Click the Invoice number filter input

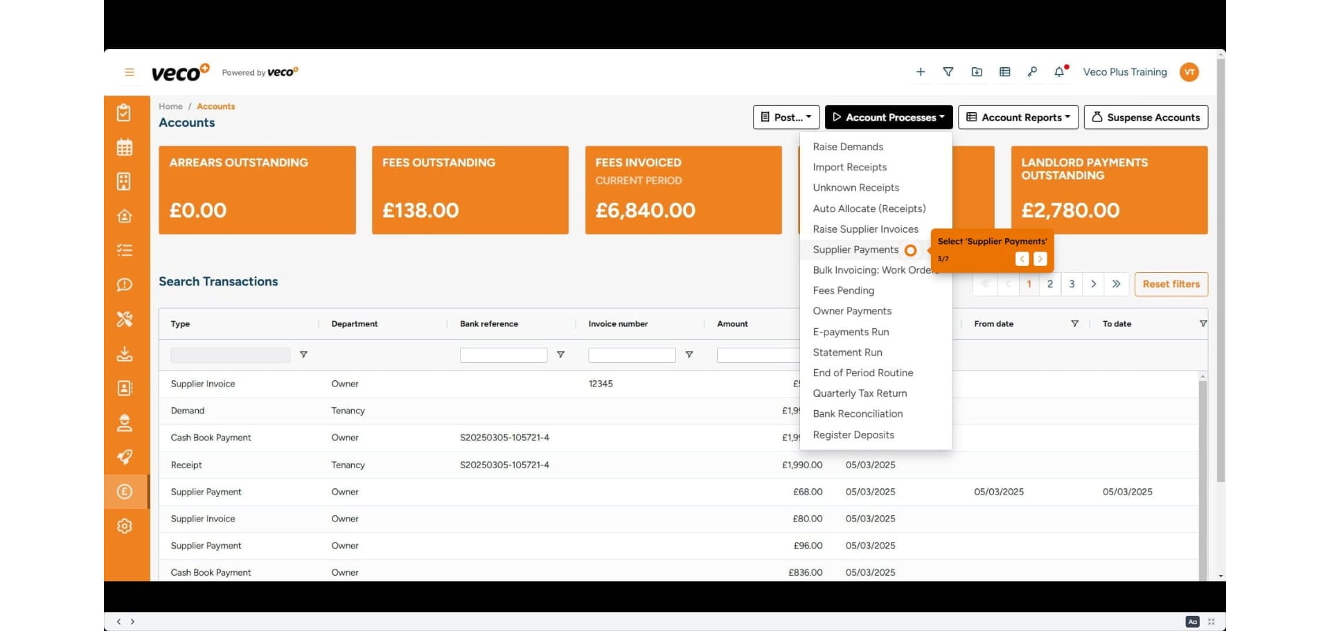pyautogui.click(x=632, y=355)
